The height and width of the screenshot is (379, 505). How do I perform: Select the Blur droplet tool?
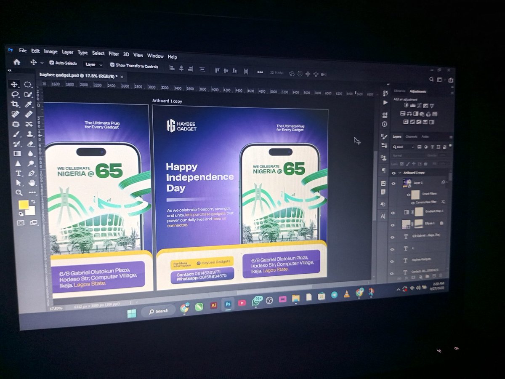point(31,154)
